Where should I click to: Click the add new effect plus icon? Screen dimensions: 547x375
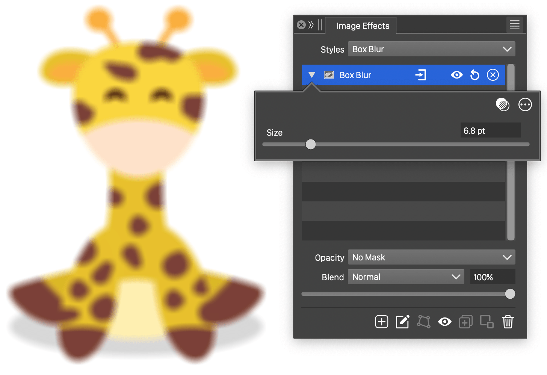click(x=381, y=322)
